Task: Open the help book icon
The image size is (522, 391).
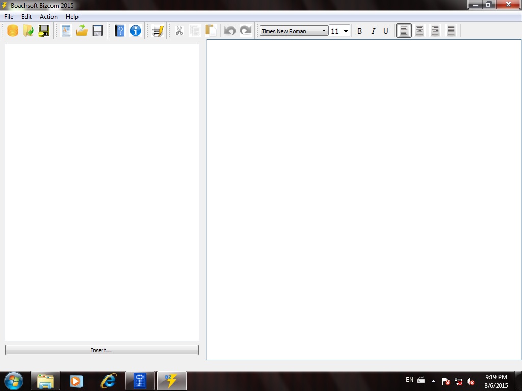Action: point(120,31)
